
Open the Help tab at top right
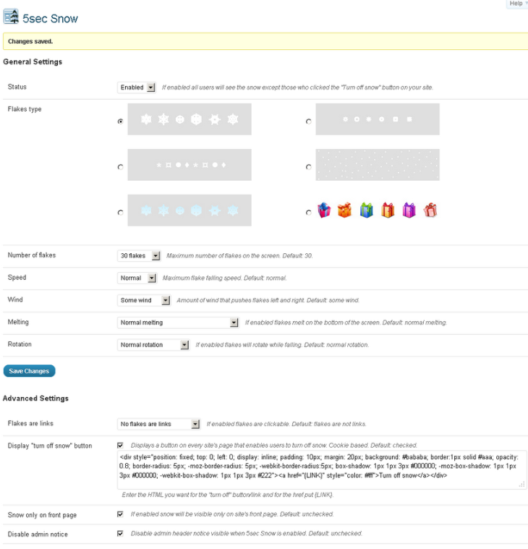point(517,4)
